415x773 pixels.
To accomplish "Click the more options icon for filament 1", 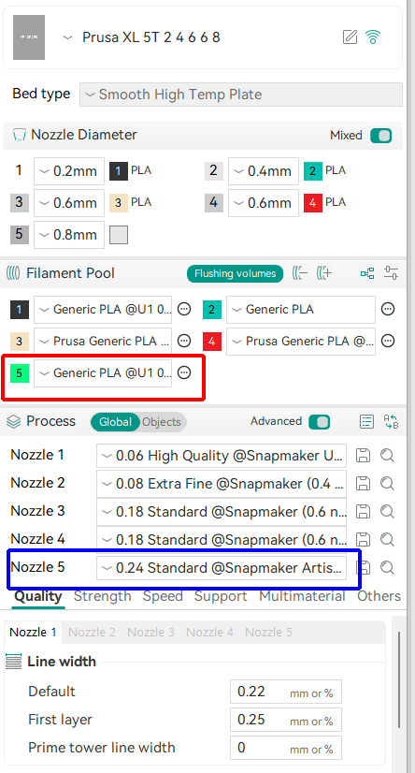I will click(x=183, y=310).
